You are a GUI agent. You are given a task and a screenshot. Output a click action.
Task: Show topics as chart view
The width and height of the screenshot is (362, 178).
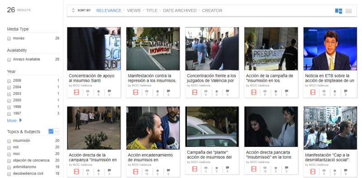(x=51, y=131)
